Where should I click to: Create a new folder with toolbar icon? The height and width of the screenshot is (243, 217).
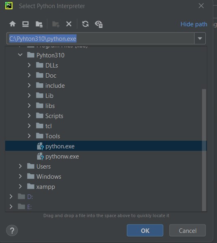point(56,24)
